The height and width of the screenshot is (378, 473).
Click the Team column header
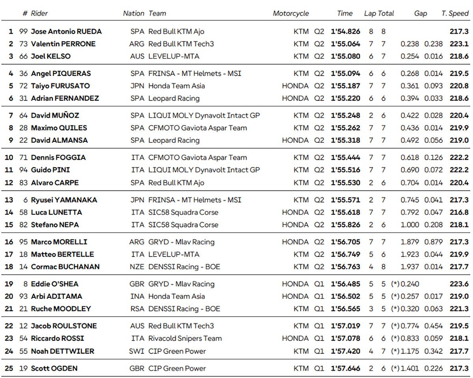click(157, 13)
